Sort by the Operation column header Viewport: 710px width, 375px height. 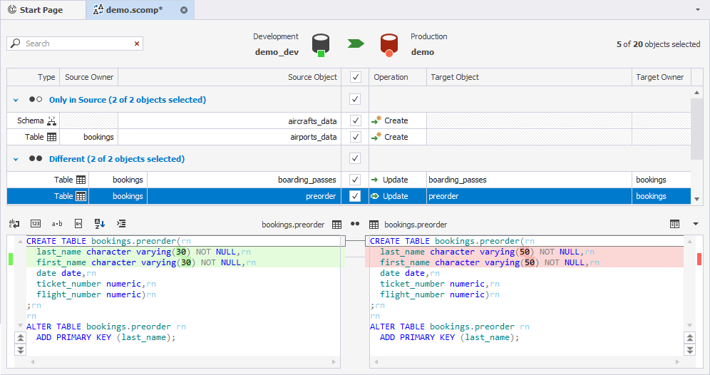(398, 77)
